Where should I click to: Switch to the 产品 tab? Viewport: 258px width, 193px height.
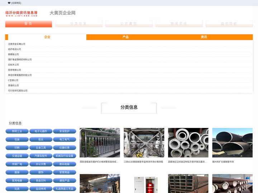tap(125, 37)
